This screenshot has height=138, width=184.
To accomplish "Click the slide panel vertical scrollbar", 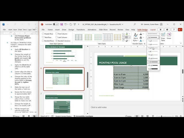I will [x=87, y=80].
